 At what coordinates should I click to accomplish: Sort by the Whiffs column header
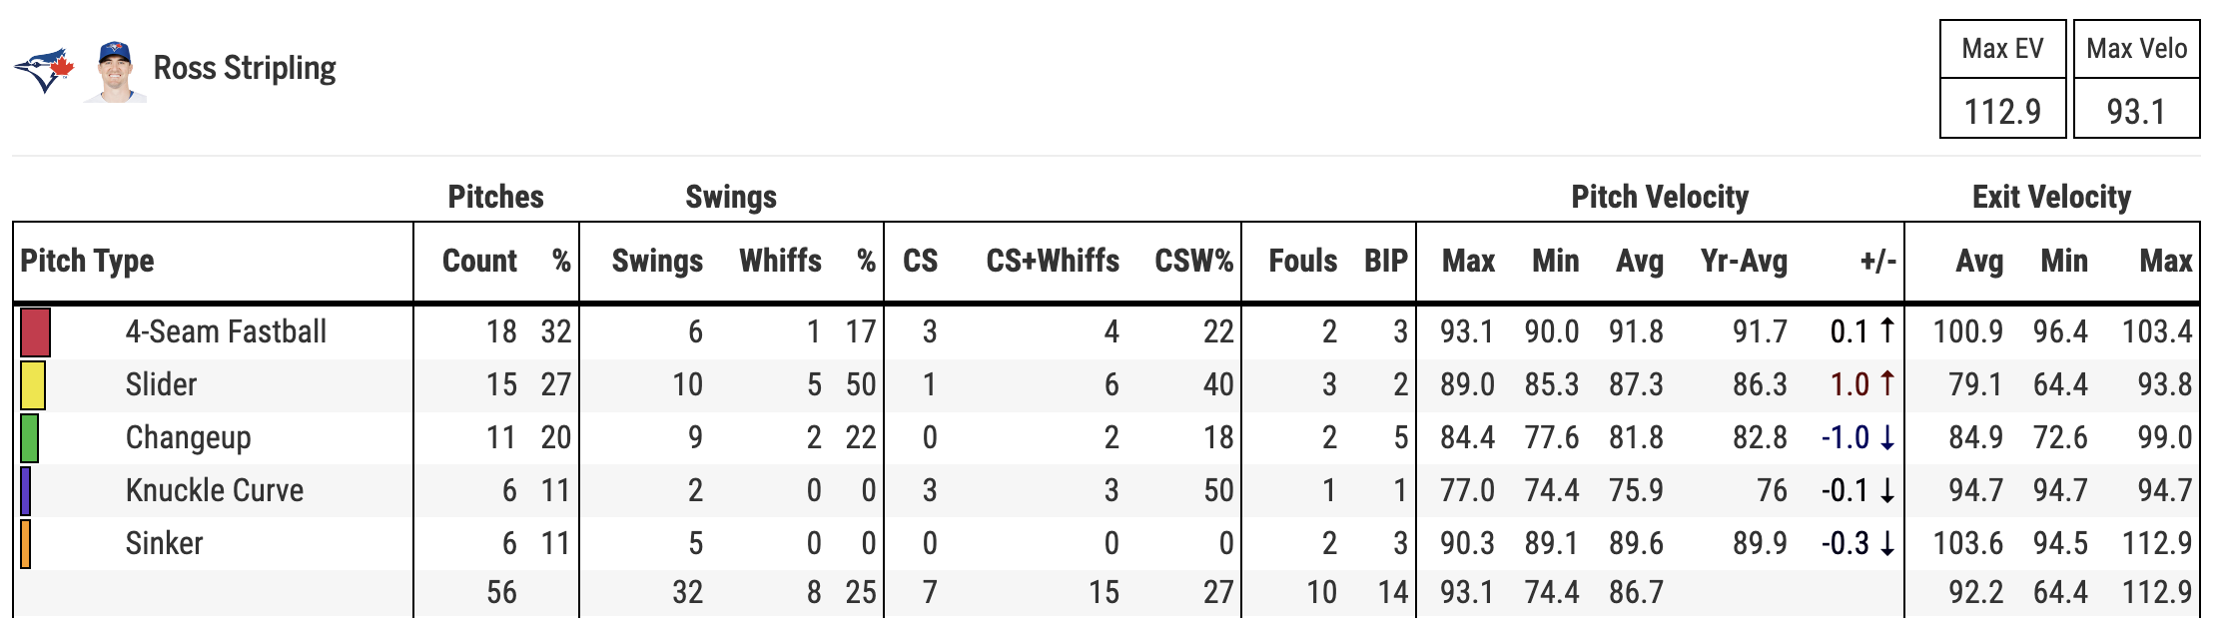coord(780,262)
